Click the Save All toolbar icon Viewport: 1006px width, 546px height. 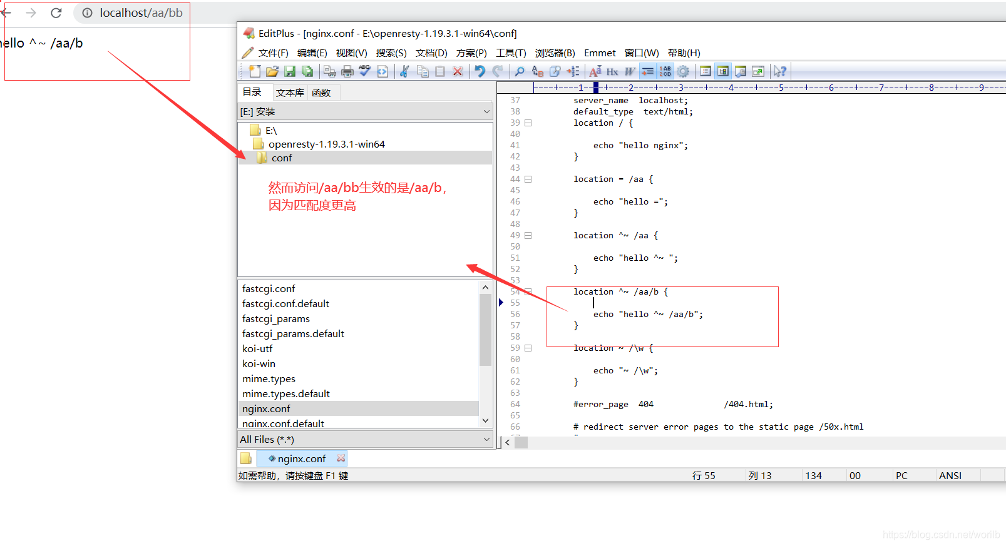point(307,71)
